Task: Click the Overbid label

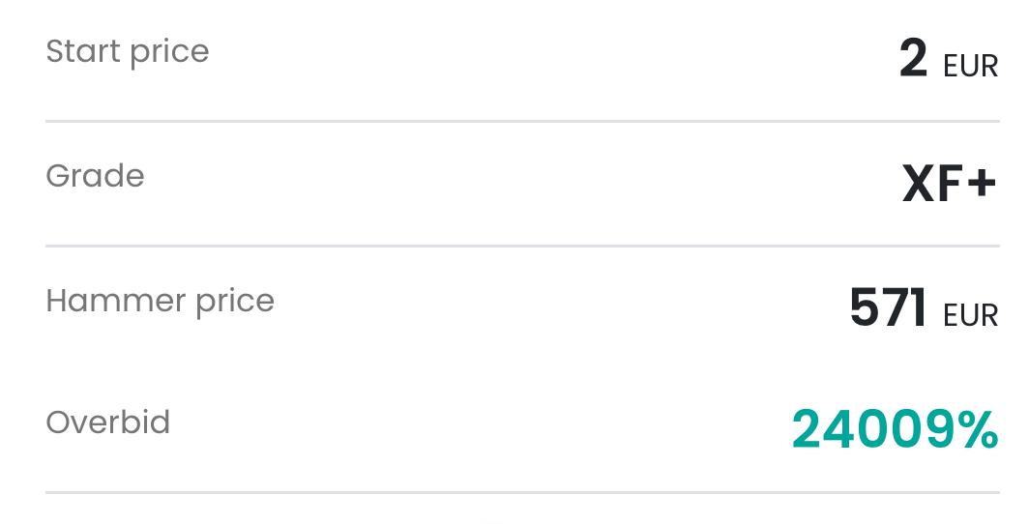Action: coord(108,422)
